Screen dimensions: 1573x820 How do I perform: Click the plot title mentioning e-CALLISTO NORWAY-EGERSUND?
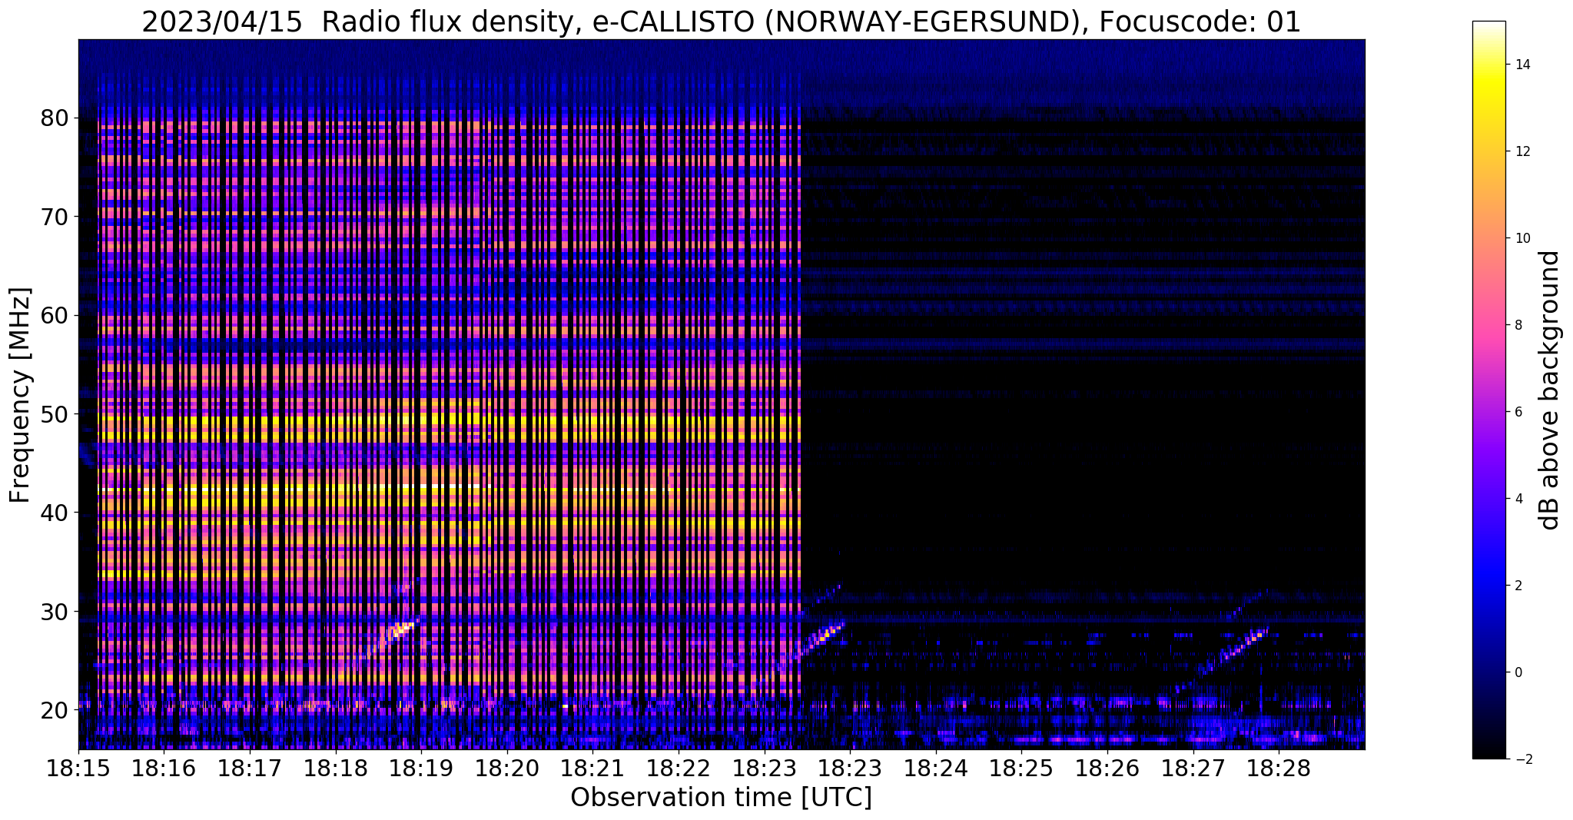coord(721,22)
